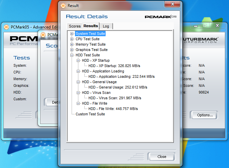
Task: Minimize the PCMark05 main window
Action: 196,26
